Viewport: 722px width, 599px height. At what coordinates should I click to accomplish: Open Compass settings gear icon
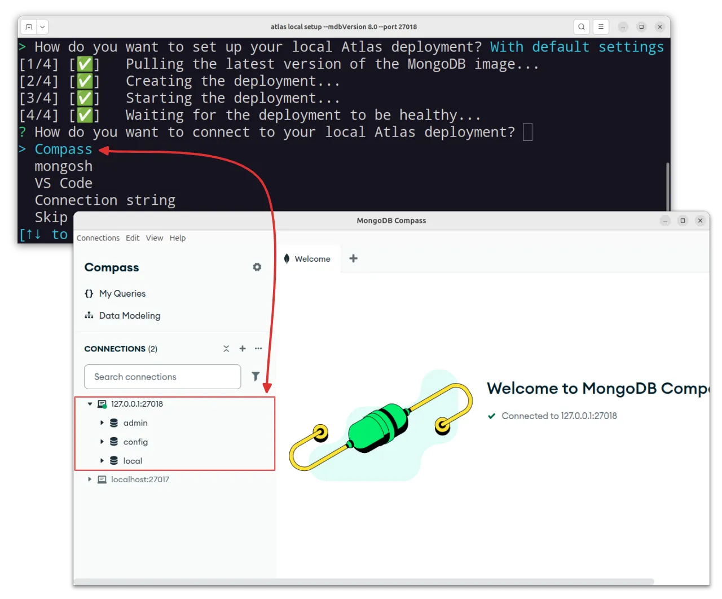[257, 267]
